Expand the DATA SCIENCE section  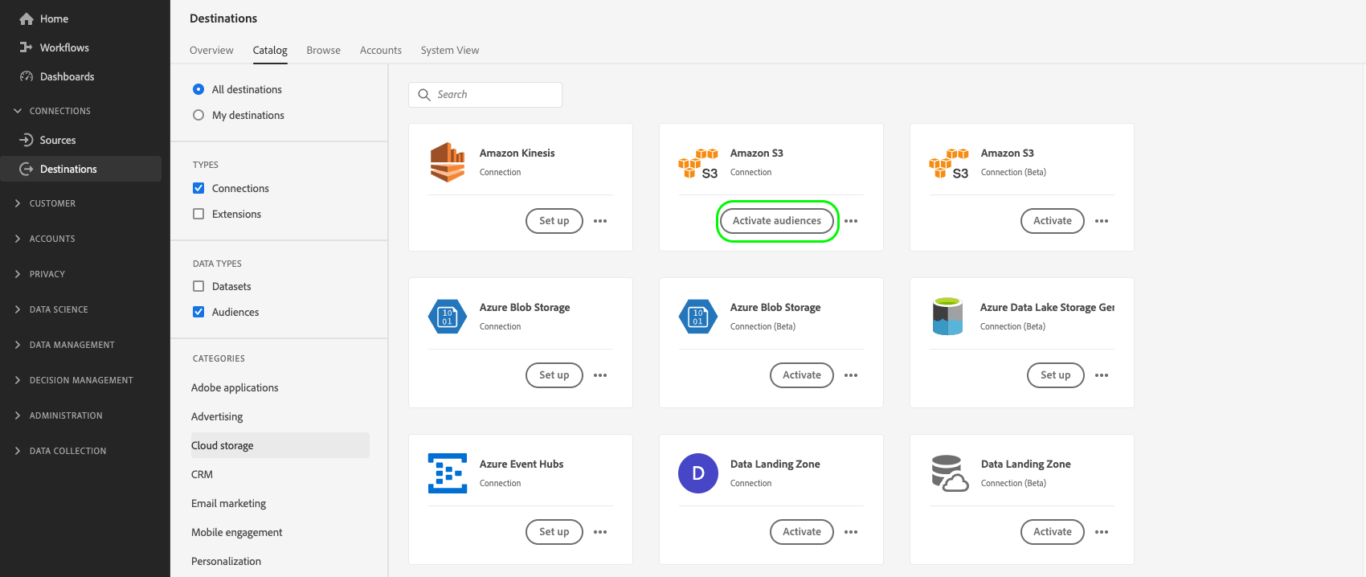pyautogui.click(x=51, y=309)
